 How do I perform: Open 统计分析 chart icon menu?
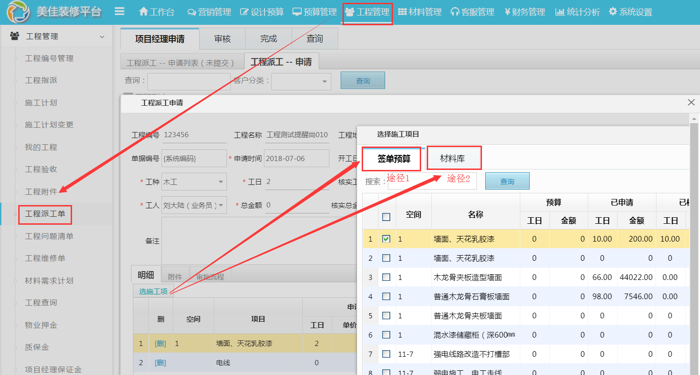pos(577,12)
